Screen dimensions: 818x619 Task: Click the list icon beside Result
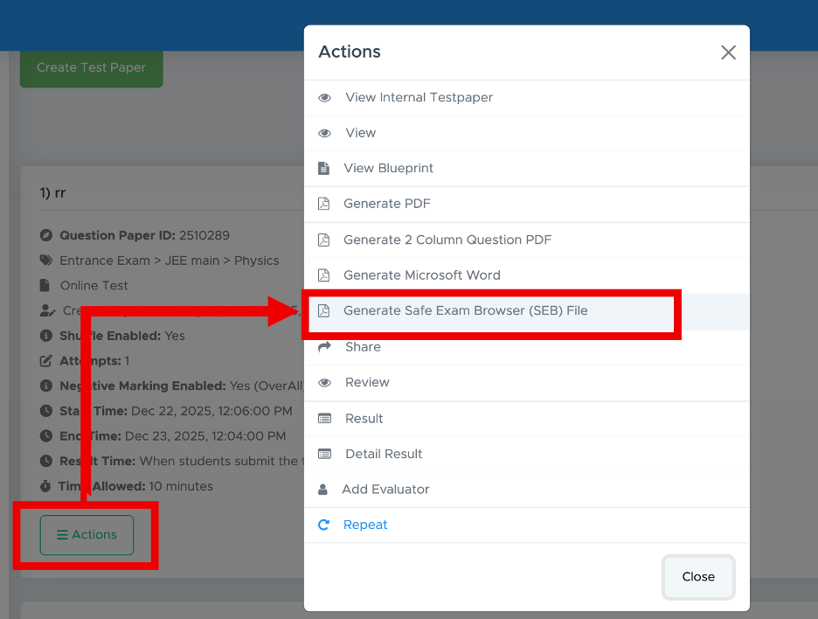(x=324, y=419)
